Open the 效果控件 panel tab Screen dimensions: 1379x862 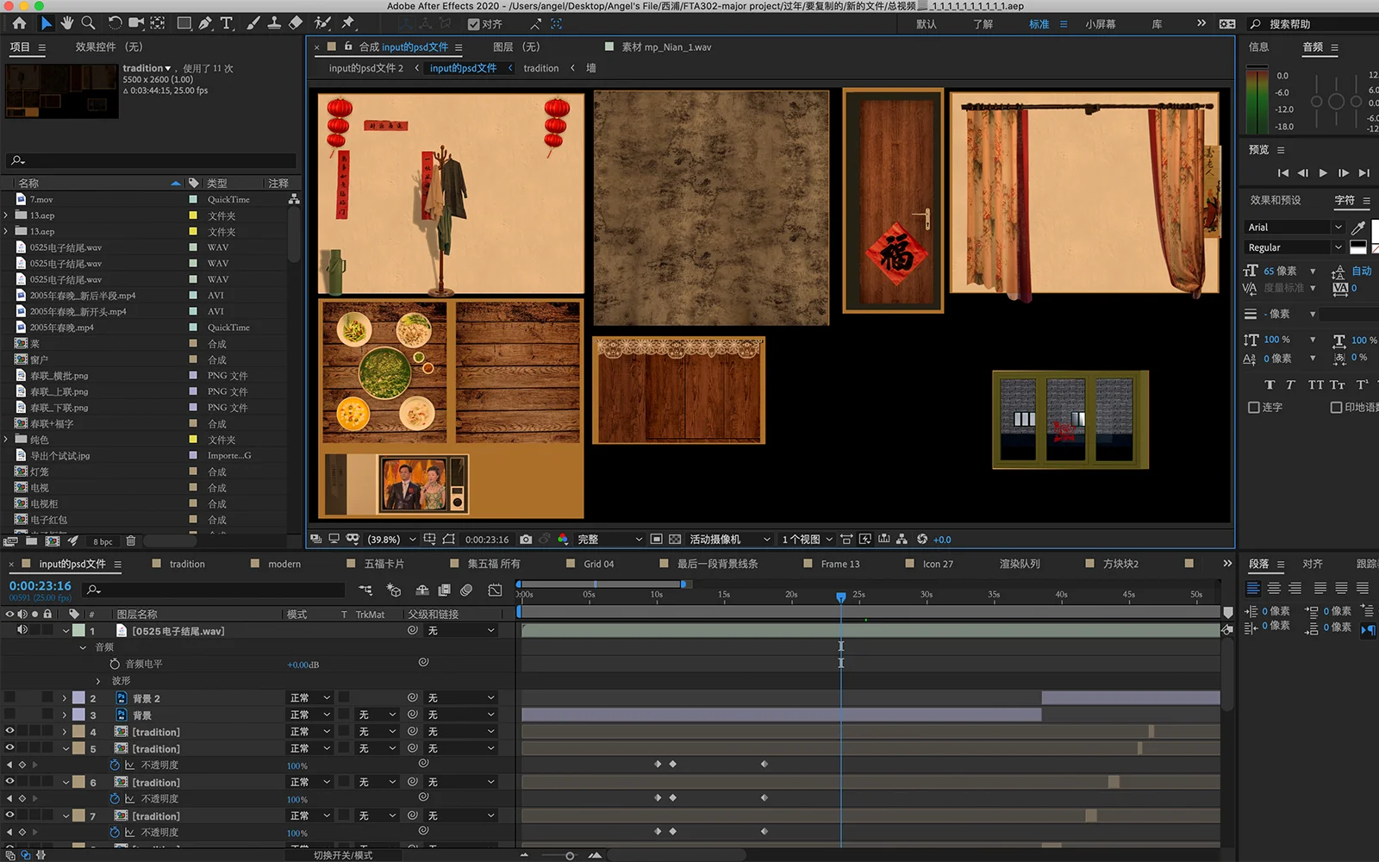(109, 47)
